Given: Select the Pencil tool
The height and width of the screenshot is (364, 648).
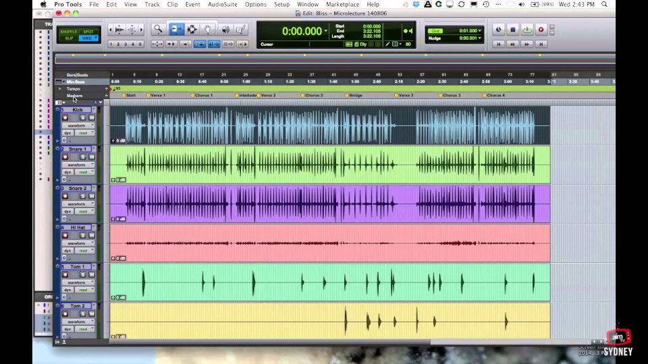Looking at the screenshot, I should 240,29.
